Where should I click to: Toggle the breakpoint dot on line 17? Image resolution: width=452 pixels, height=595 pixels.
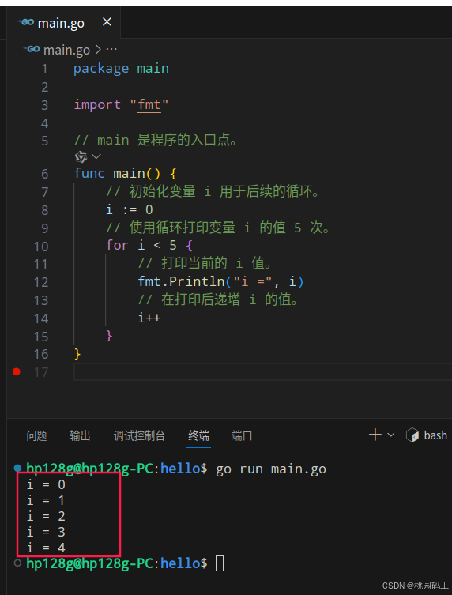click(17, 371)
